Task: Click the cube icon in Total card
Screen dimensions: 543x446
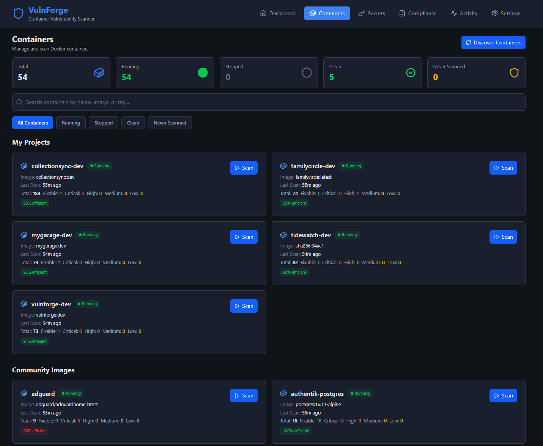Action: [x=99, y=72]
